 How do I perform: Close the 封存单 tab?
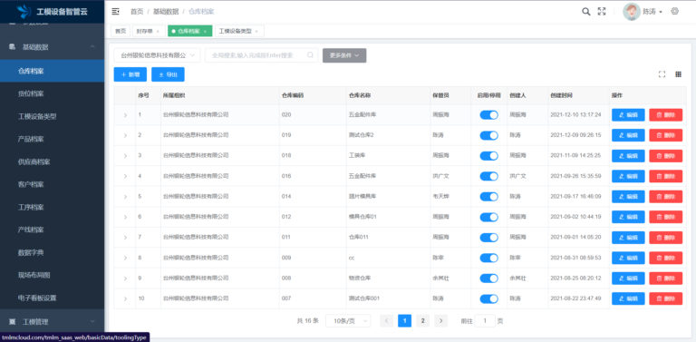pos(159,32)
